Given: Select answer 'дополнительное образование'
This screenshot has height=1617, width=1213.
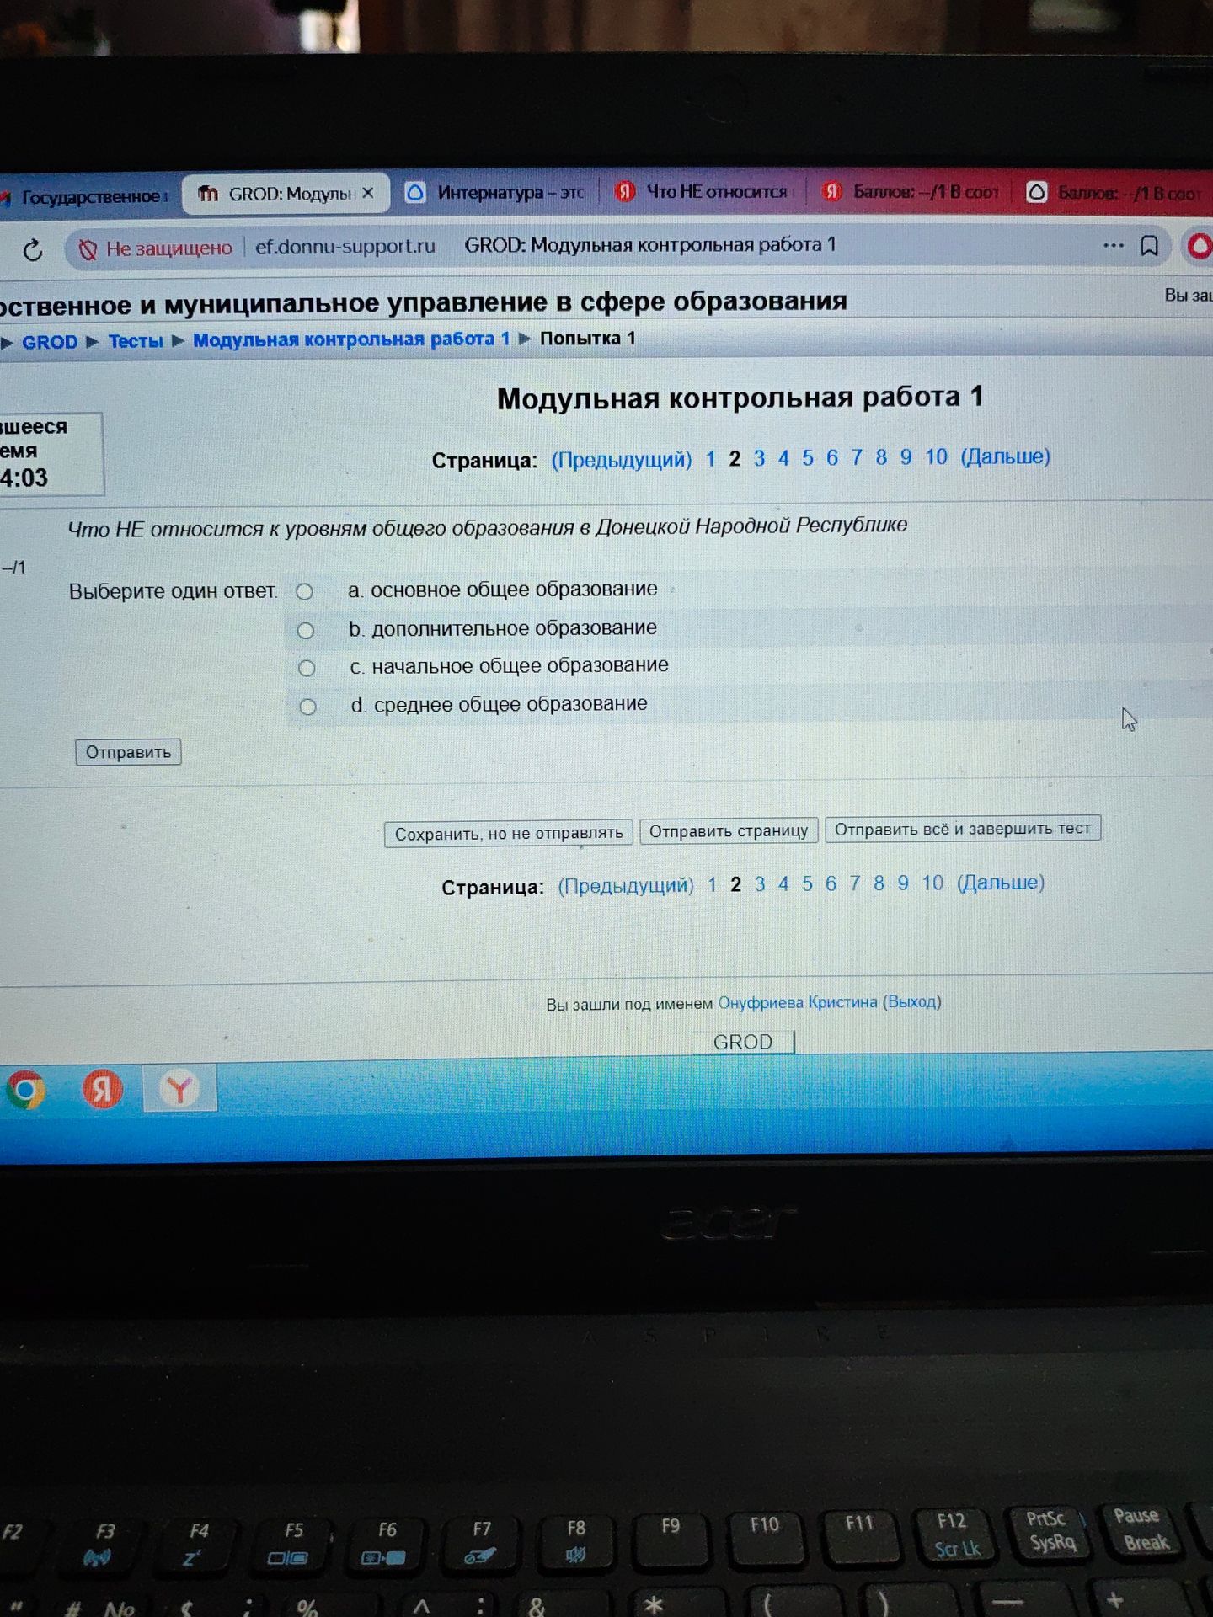Looking at the screenshot, I should click(306, 631).
